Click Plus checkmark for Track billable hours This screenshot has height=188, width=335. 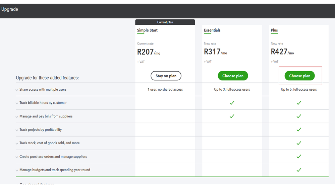pyautogui.click(x=299, y=103)
